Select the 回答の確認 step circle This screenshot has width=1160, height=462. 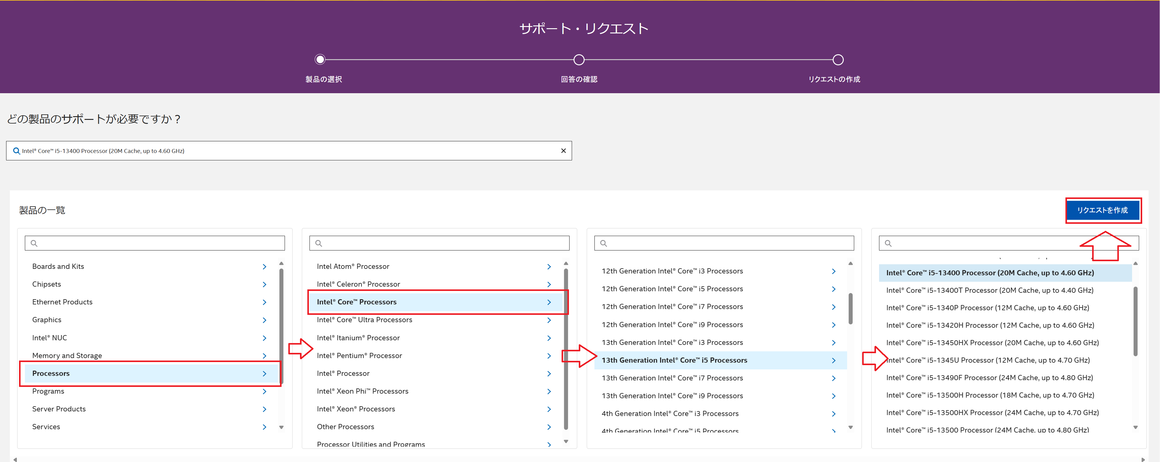(x=579, y=59)
